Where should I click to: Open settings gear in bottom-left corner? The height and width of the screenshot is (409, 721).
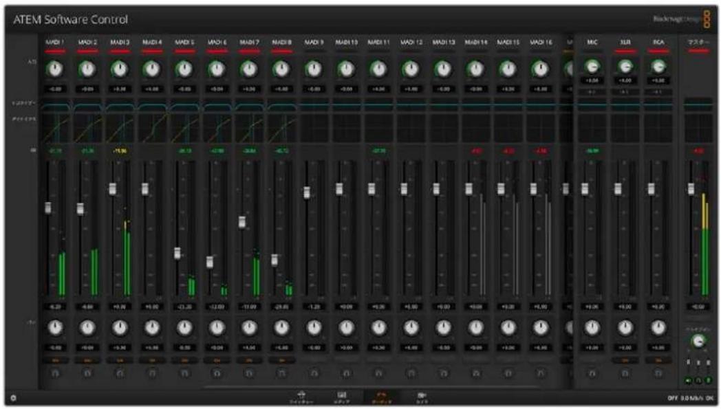point(13,398)
